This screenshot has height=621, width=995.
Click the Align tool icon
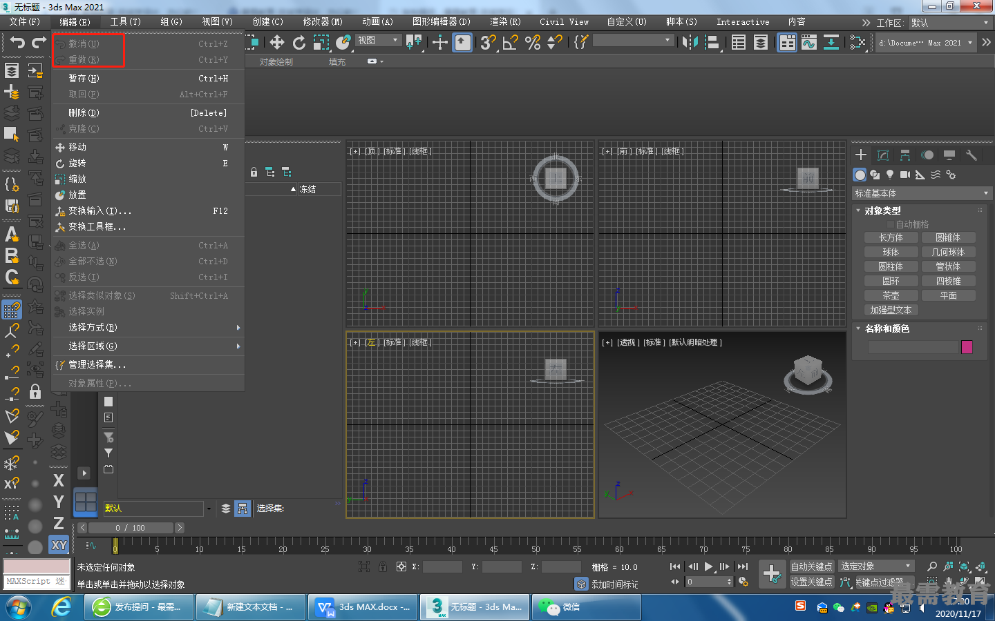(x=712, y=43)
